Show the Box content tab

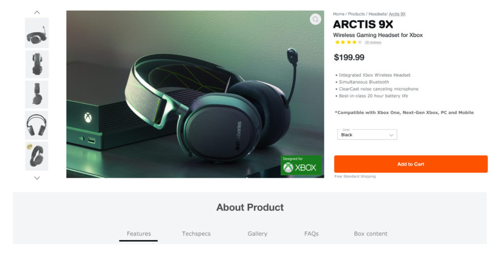coord(370,234)
